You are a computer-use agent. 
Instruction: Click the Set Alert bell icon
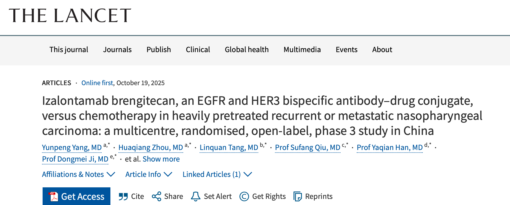(x=196, y=196)
